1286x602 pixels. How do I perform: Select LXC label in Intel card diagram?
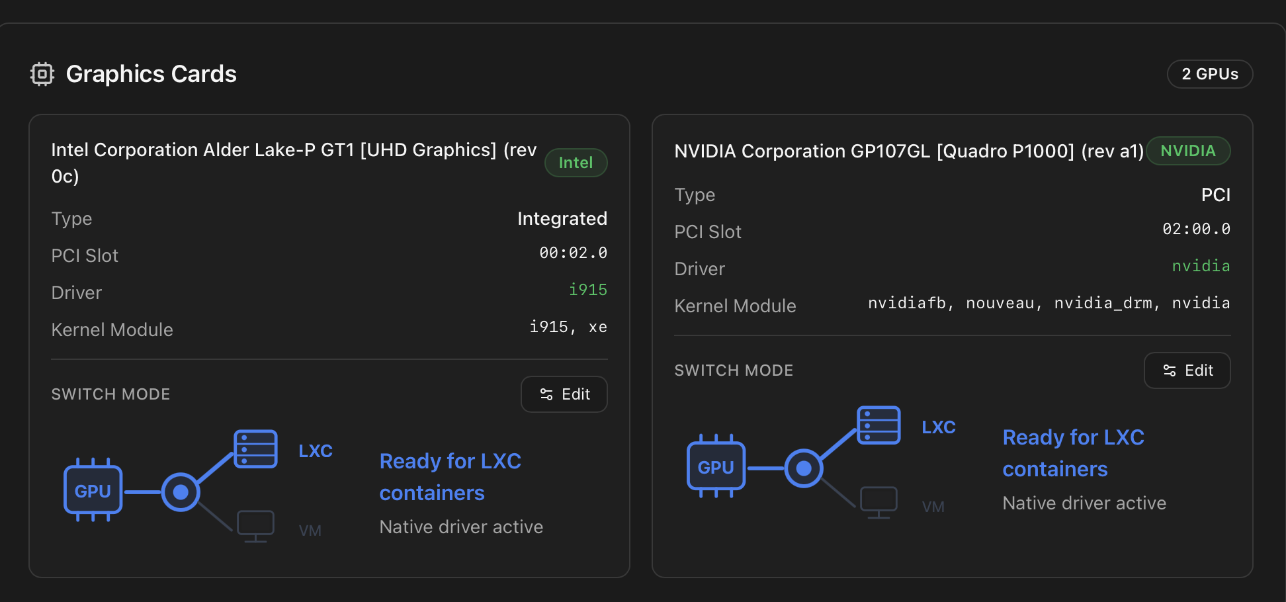point(316,451)
